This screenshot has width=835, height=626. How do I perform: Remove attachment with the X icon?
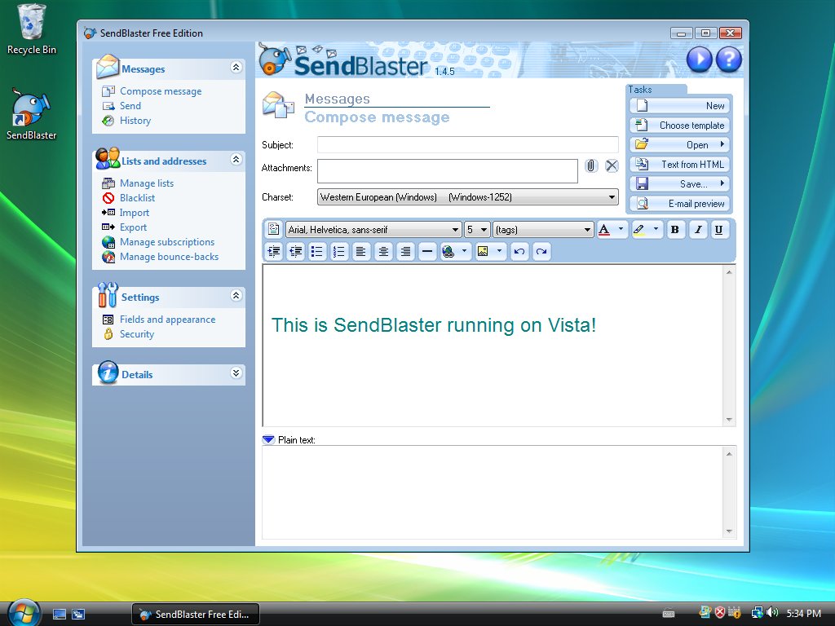click(612, 166)
